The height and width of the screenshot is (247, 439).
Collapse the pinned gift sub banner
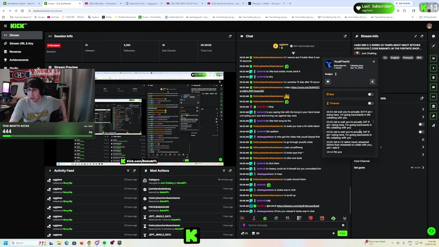(x=293, y=53)
